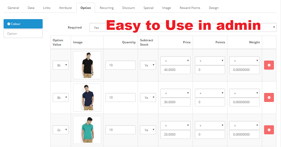Open the Reward Points tab
Image resolution: width=281 pixels, height=147 pixels.
[x=190, y=8]
